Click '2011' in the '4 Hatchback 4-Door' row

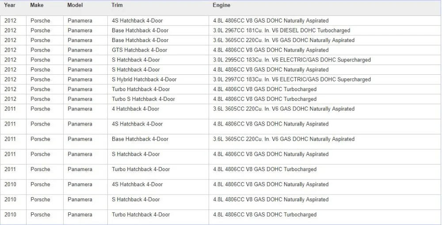pyautogui.click(x=10, y=109)
